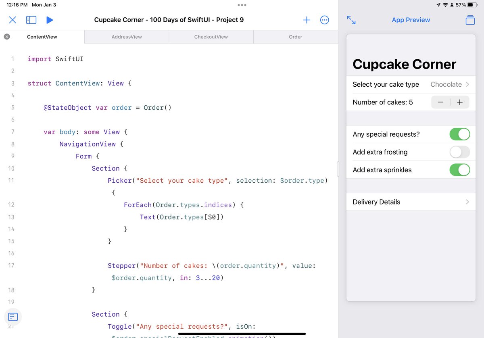Open the app gallery icon beside App Preview
The image size is (484, 338).
click(470, 20)
